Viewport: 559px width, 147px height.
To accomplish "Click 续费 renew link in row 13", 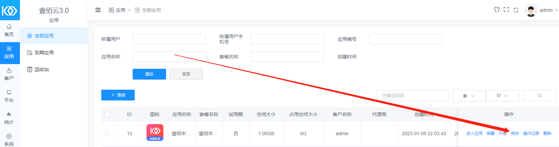I will [x=490, y=134].
